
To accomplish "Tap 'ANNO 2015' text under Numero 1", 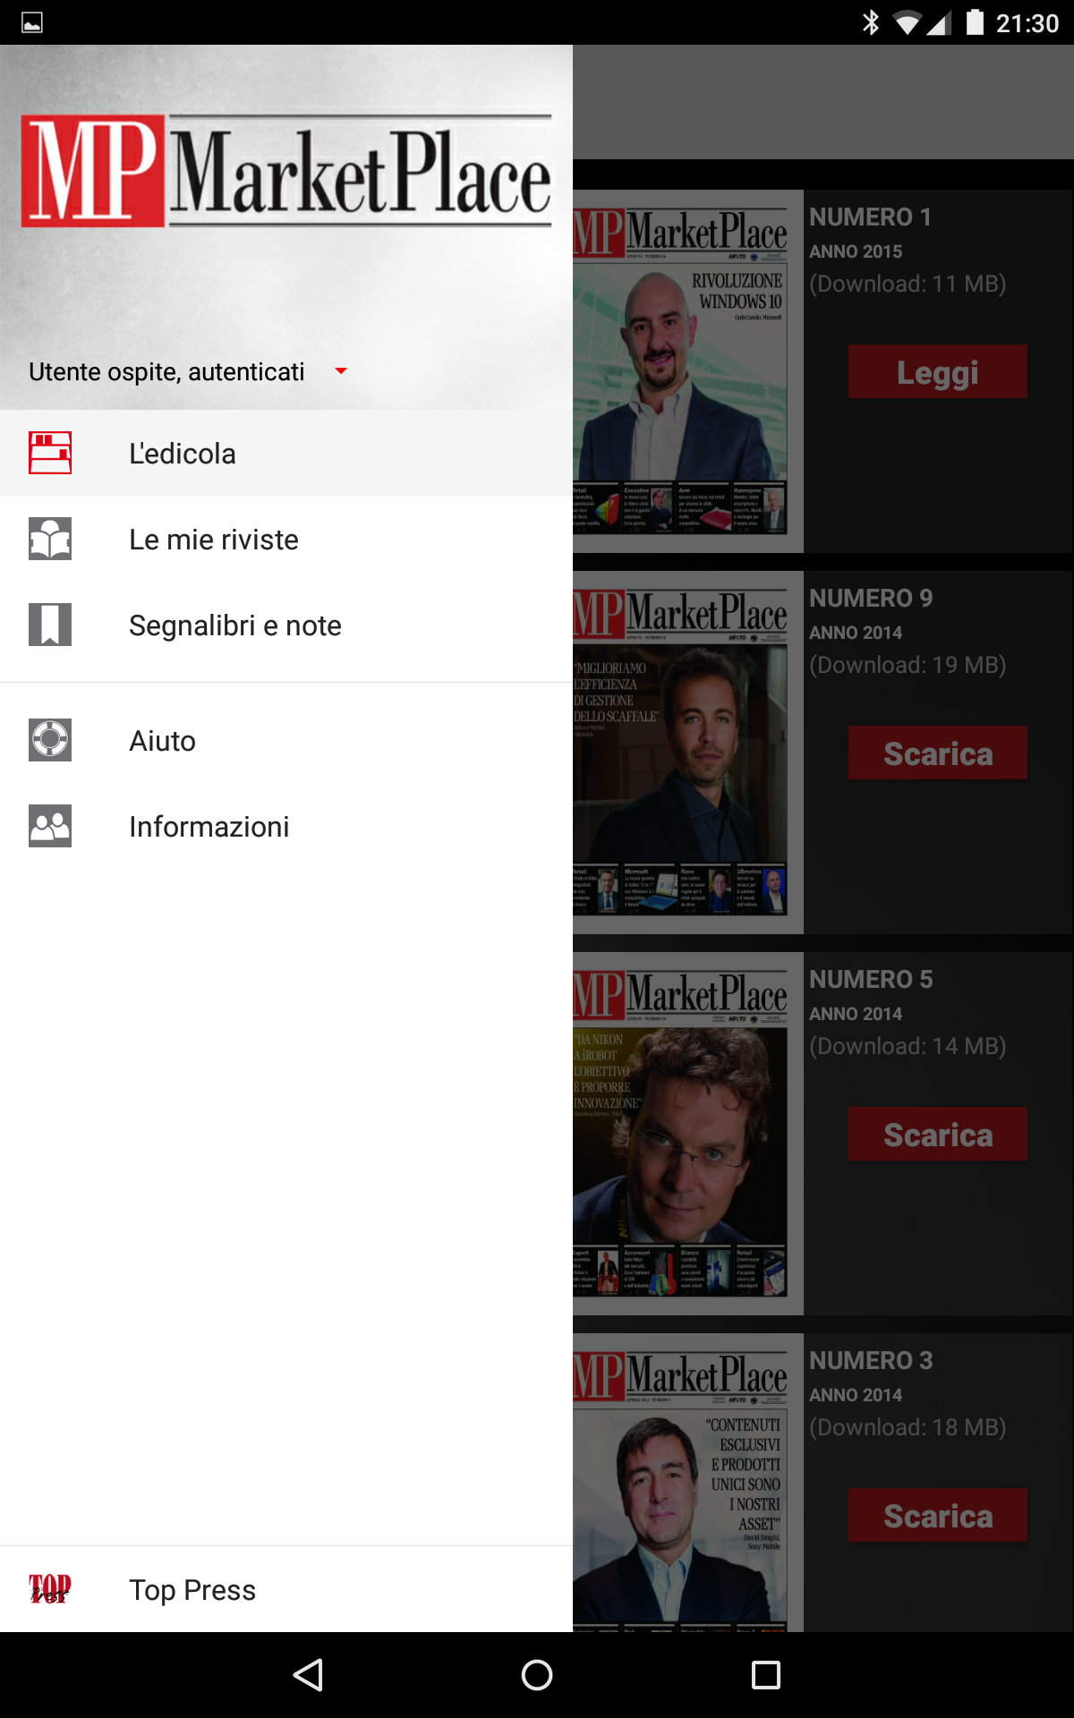I will click(x=856, y=251).
